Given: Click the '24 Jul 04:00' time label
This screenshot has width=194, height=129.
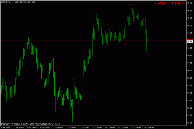Looking at the screenshot, I should tap(110, 127).
